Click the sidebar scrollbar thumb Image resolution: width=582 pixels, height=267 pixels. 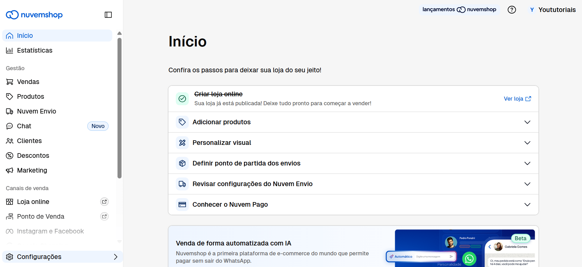pyautogui.click(x=120, y=108)
